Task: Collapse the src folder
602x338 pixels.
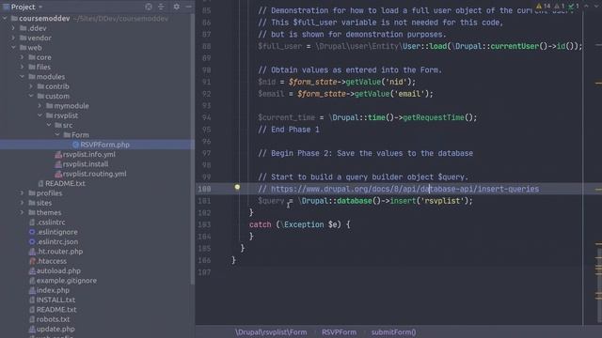Action: click(x=49, y=125)
